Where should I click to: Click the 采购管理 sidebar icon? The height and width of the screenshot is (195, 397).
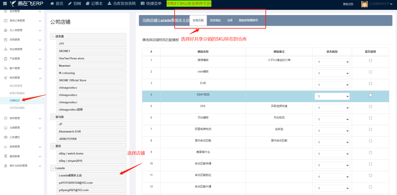coord(6,40)
